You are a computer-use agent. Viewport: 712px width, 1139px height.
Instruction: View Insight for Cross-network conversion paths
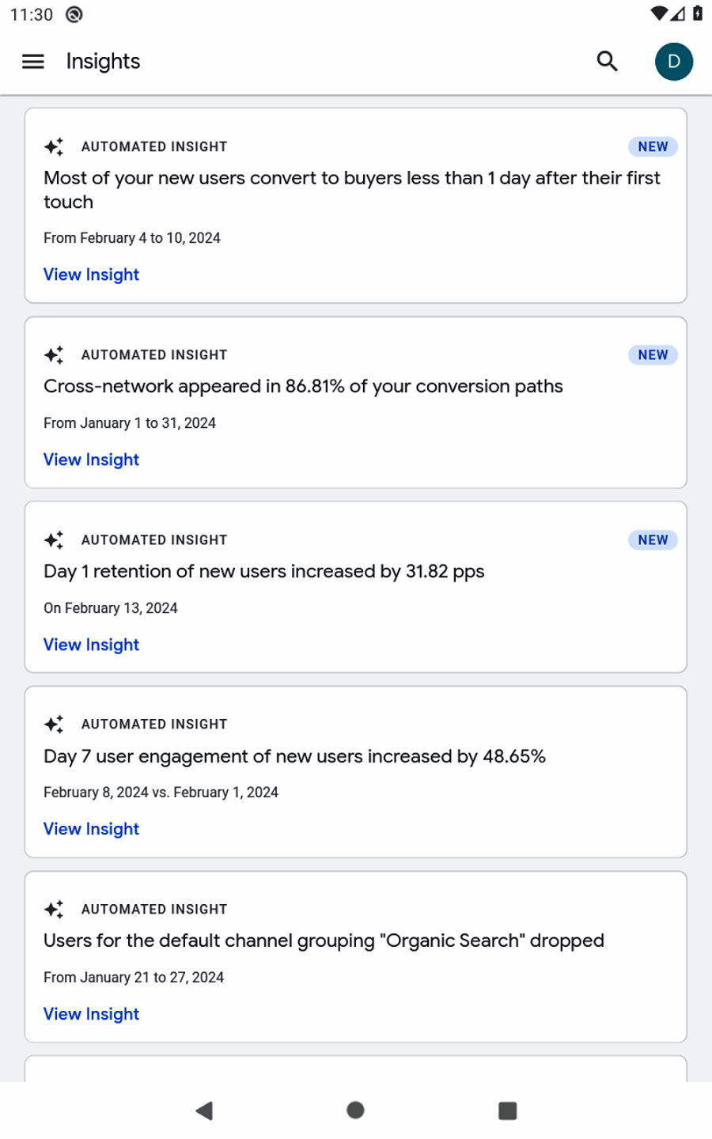(91, 460)
